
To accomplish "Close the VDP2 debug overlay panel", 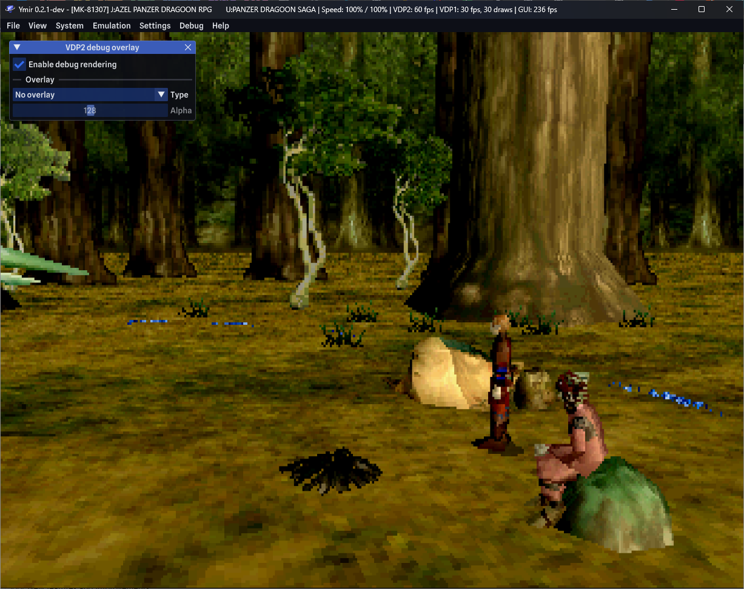I will point(188,47).
